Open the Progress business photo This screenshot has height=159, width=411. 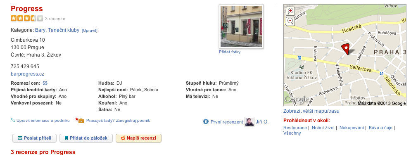pyautogui.click(x=241, y=26)
